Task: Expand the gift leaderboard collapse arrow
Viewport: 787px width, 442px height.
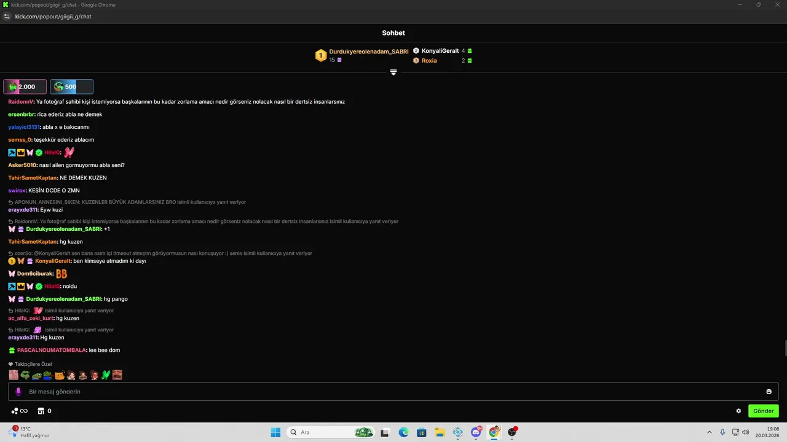Action: 393,72
